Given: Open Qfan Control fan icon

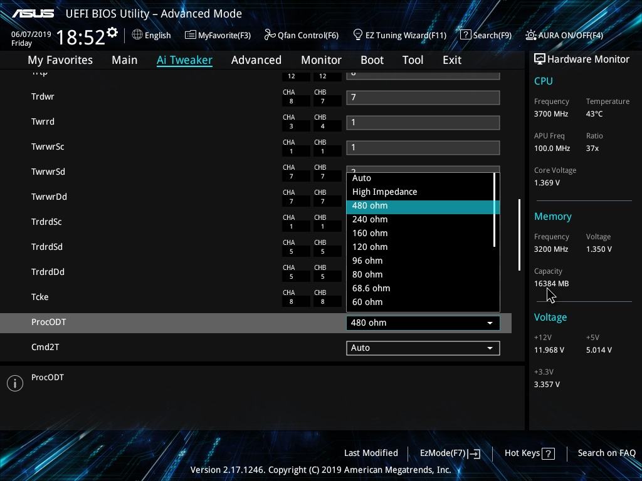Looking at the screenshot, I should pyautogui.click(x=270, y=35).
